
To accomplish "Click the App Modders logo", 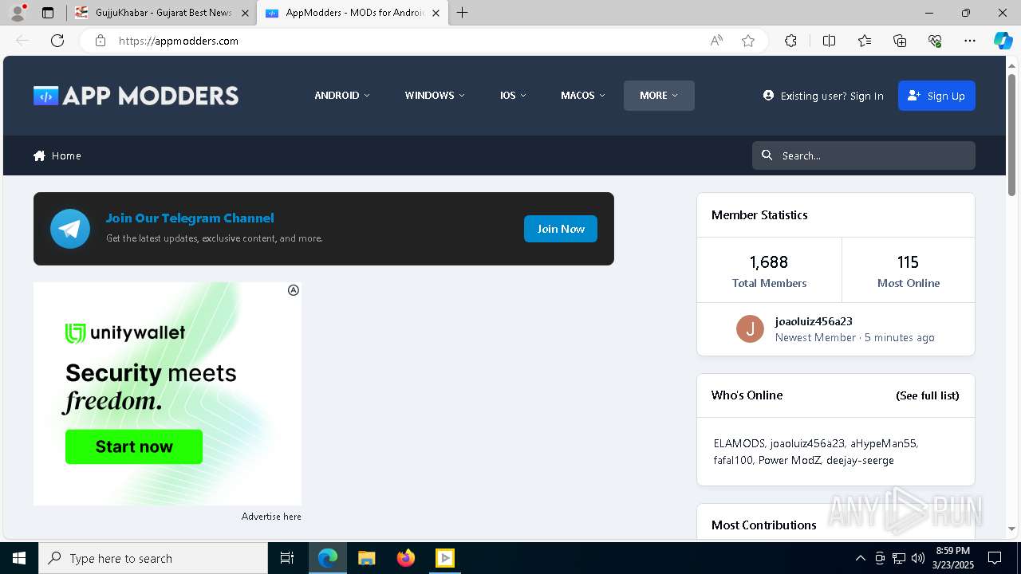I will pos(136,96).
